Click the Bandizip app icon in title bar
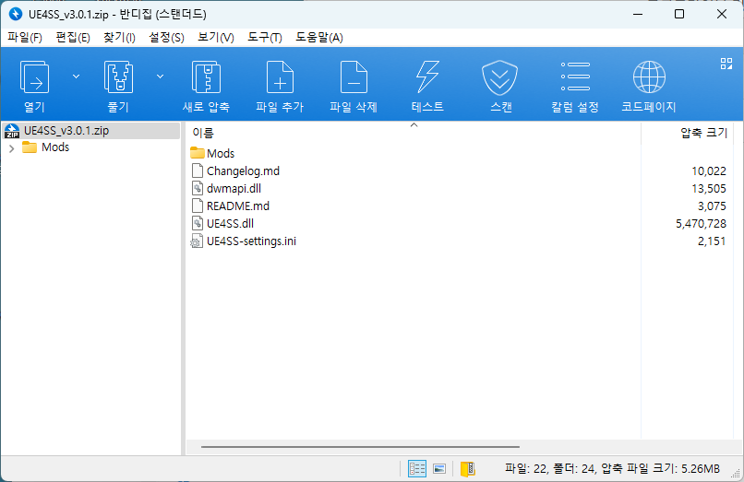This screenshot has height=482, width=744. pyautogui.click(x=15, y=14)
